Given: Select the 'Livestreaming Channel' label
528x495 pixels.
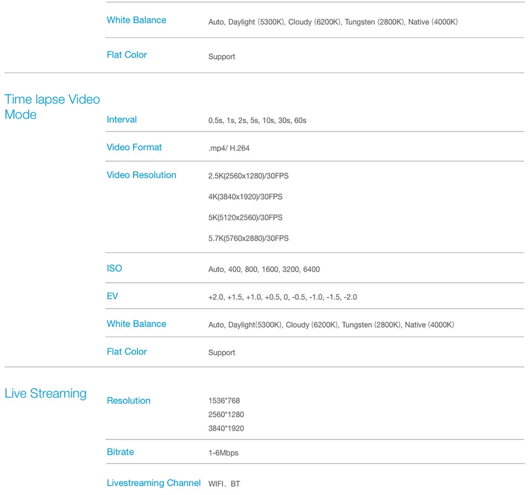Looking at the screenshot, I should point(153,483).
